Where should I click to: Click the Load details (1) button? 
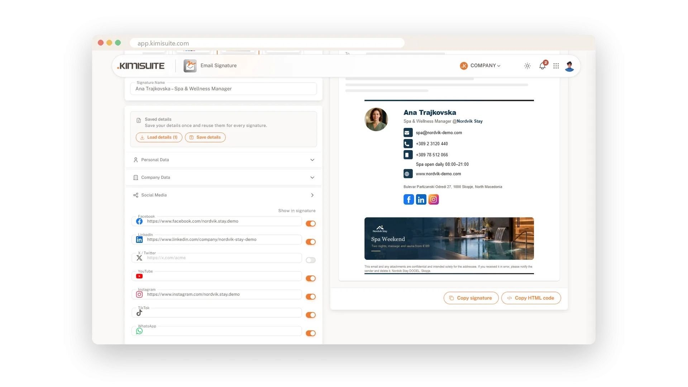pos(159,137)
